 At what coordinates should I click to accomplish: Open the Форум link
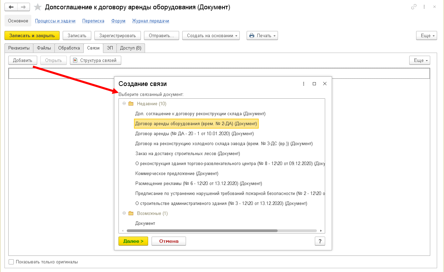click(118, 21)
